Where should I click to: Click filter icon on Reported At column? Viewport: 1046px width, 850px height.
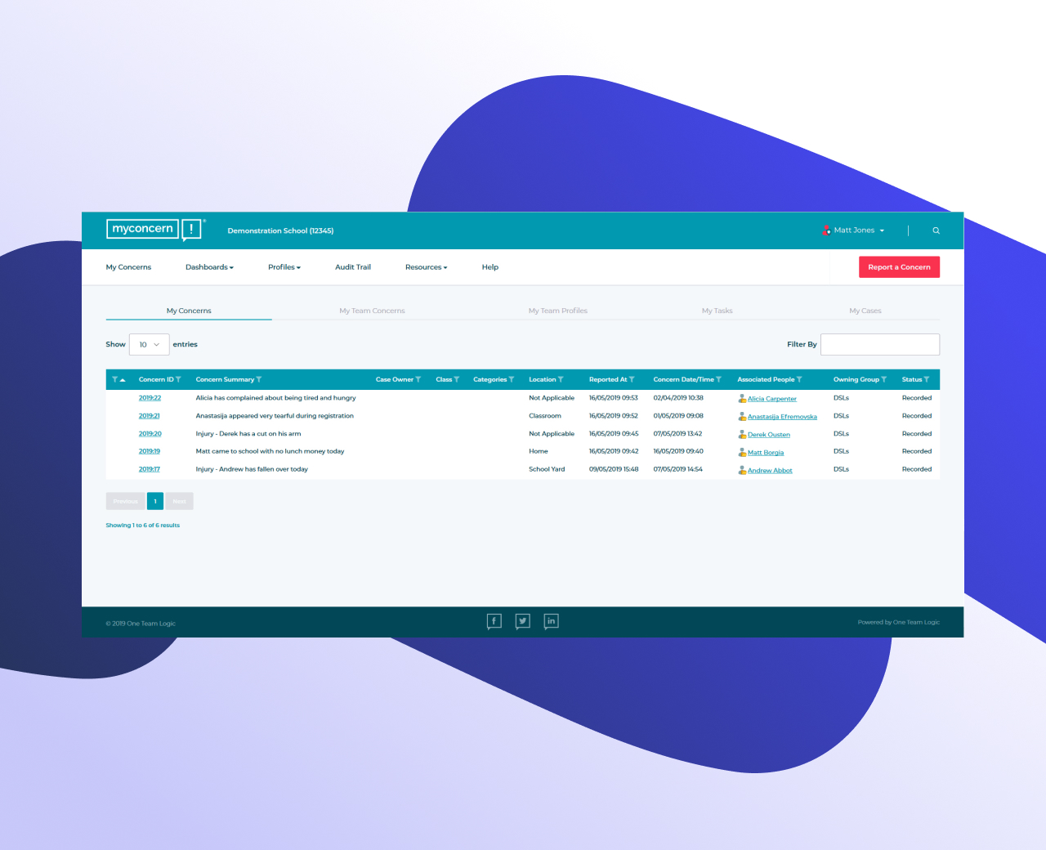point(632,379)
